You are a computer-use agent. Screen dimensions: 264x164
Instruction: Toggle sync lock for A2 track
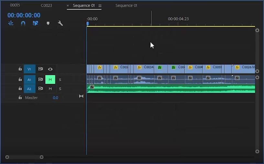(40, 88)
